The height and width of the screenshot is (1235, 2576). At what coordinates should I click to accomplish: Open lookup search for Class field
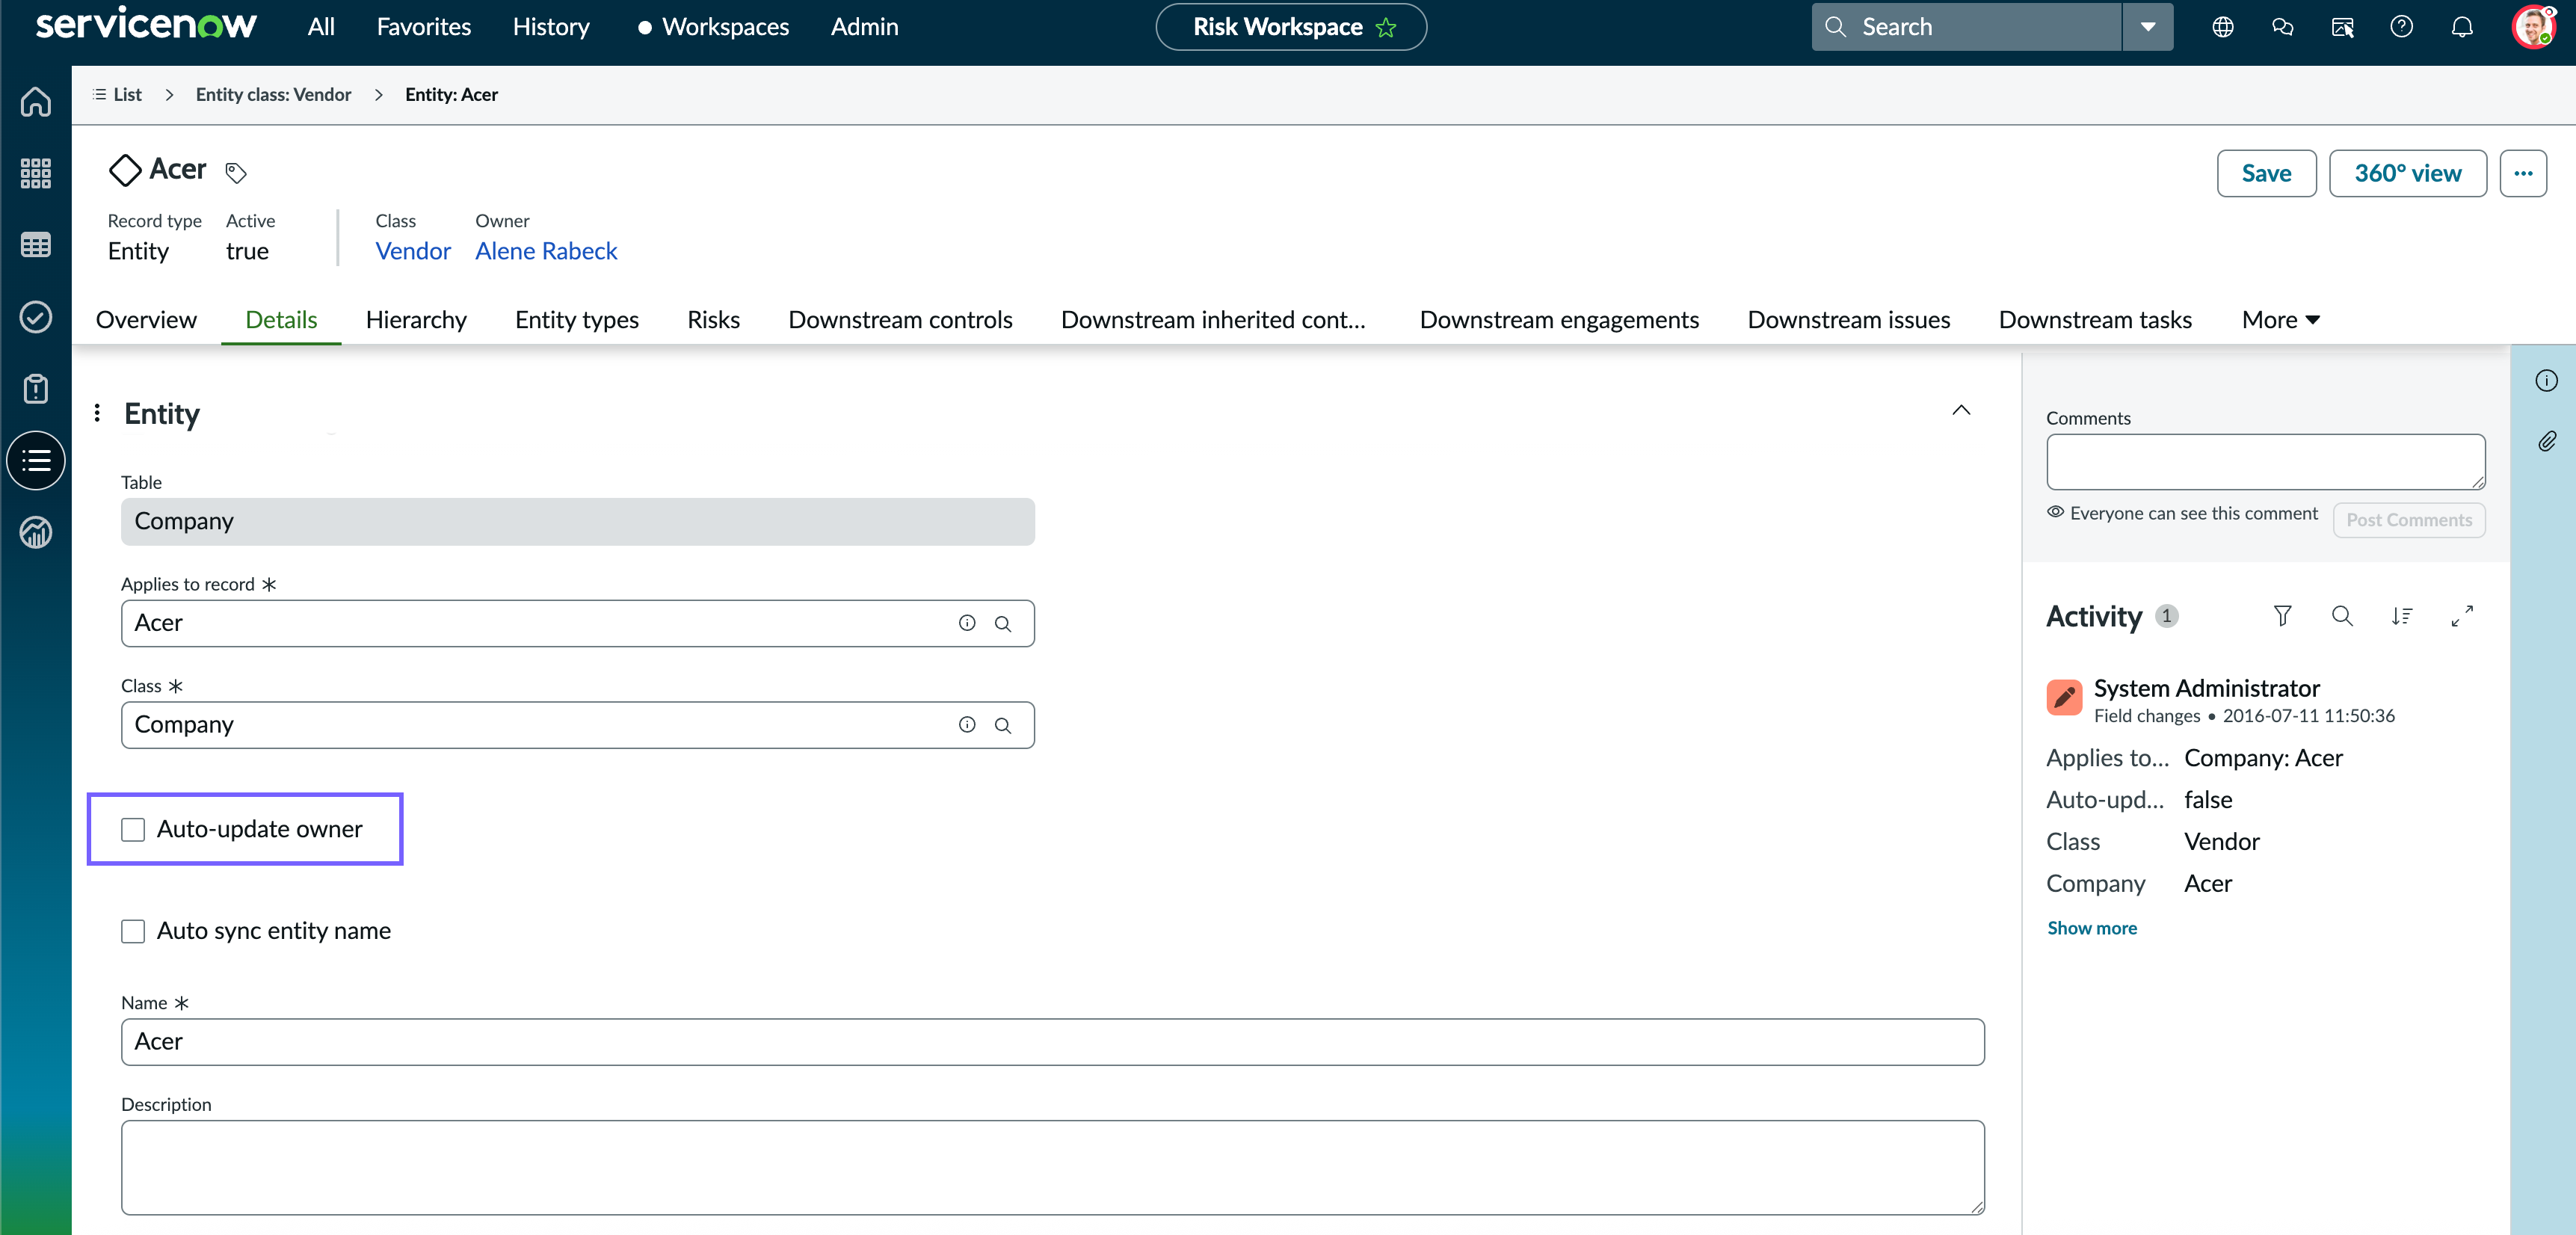tap(1003, 725)
